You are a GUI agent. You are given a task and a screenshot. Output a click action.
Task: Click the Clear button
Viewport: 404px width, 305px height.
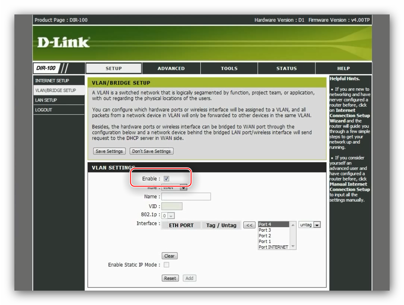point(170,256)
